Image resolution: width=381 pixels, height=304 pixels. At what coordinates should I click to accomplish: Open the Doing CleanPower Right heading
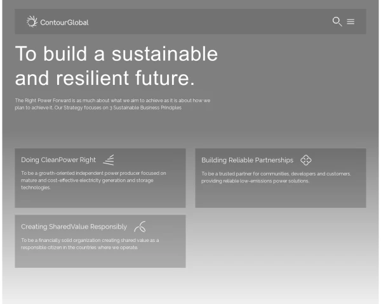pos(58,160)
